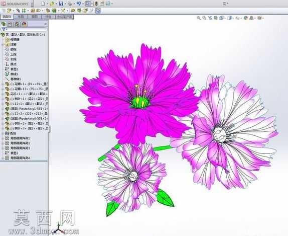
Task: Select the root 花 assembly node
Action: [x=23, y=34]
